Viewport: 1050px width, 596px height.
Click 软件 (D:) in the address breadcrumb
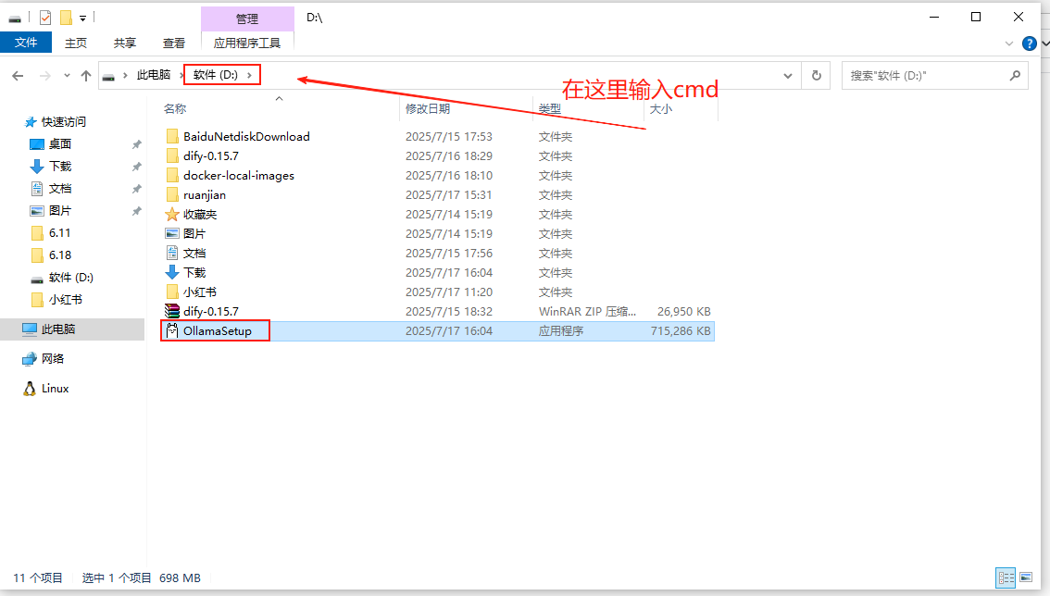pos(215,75)
